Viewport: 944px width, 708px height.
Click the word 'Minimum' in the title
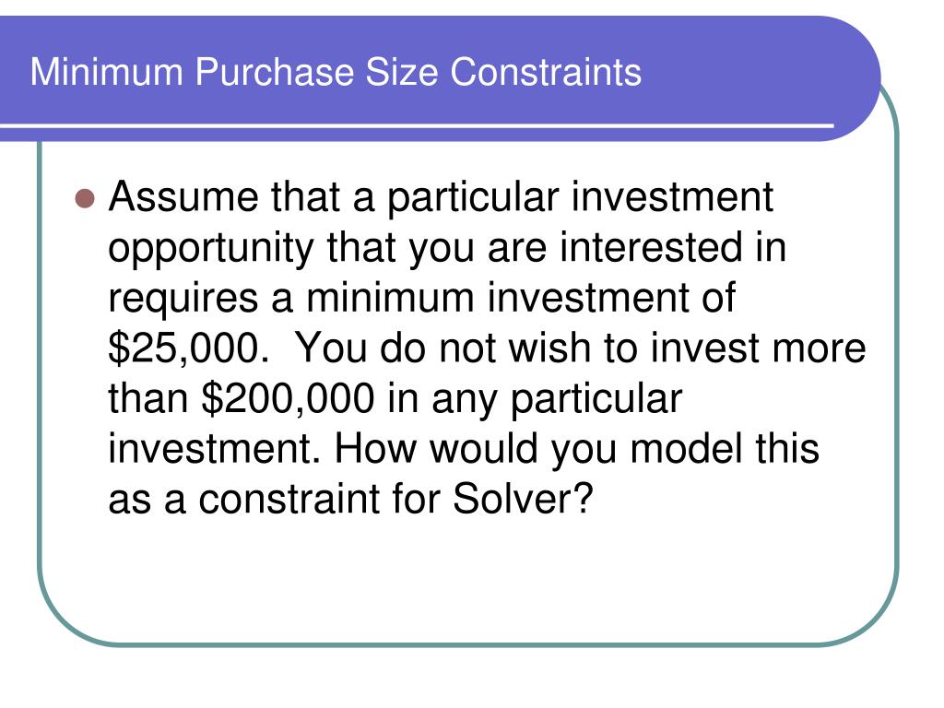107,72
